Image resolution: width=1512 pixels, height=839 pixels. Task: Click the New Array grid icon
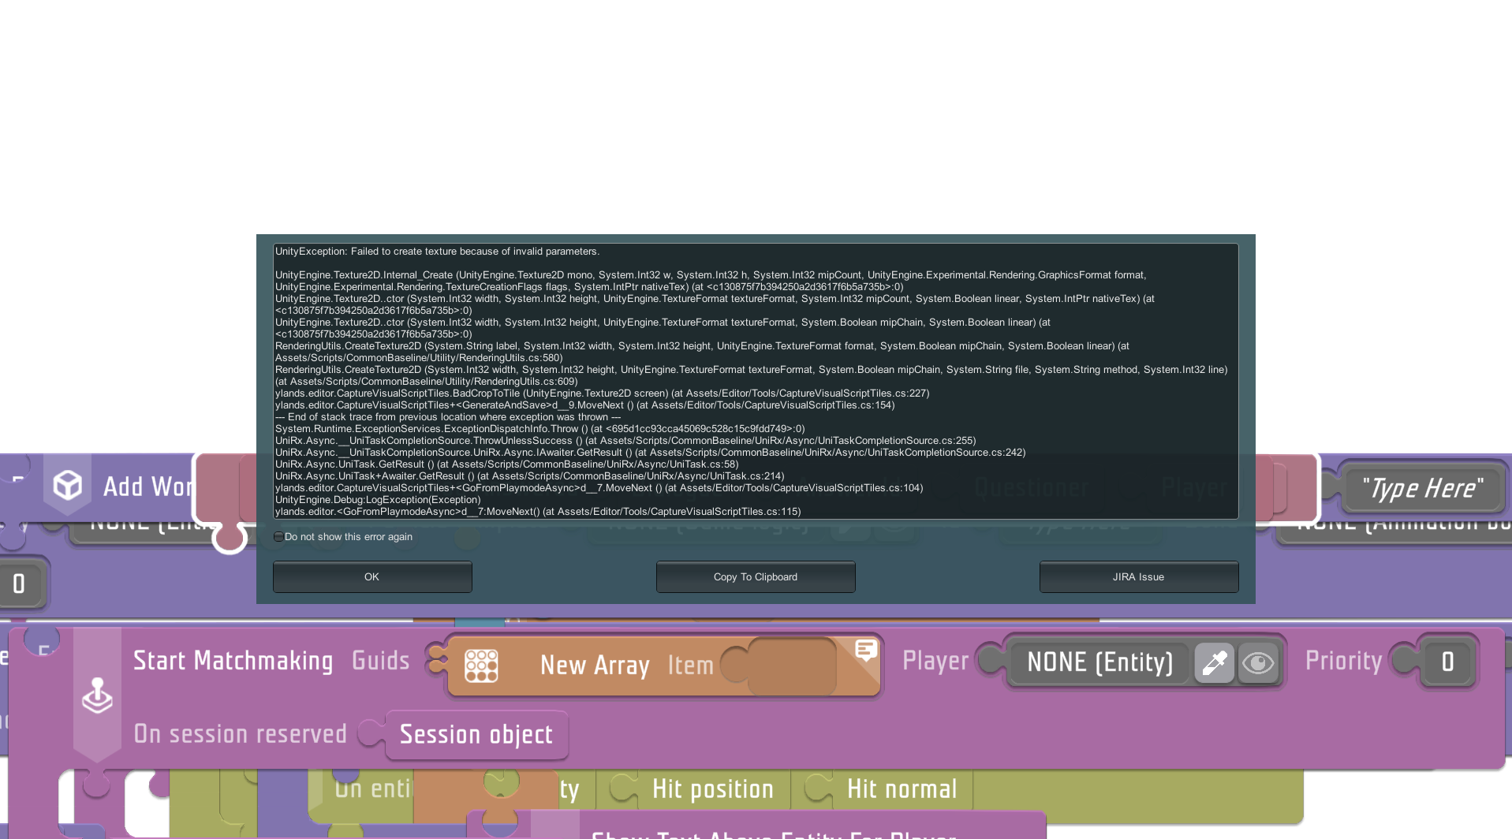click(x=481, y=666)
